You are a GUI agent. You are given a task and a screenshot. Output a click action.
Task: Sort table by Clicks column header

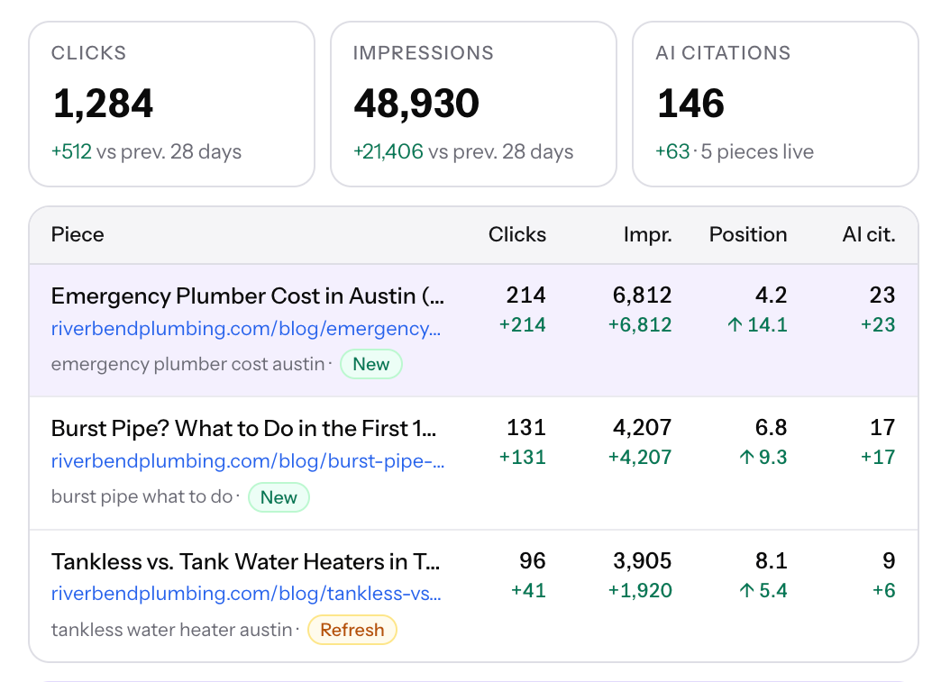coord(517,234)
